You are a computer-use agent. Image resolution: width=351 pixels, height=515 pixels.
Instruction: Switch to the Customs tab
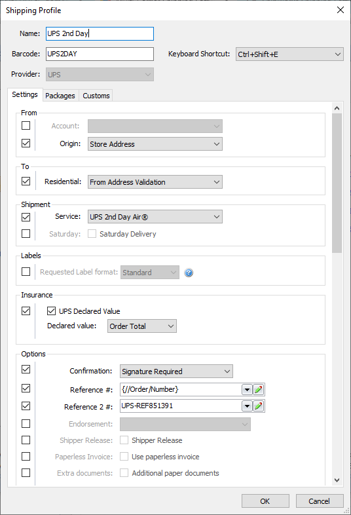(x=96, y=96)
